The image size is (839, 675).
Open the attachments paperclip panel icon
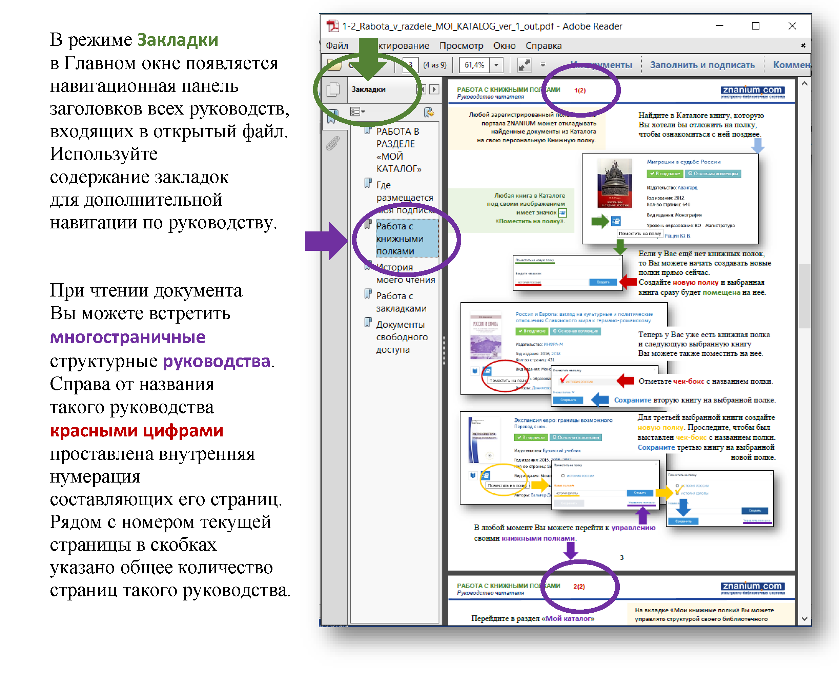[333, 143]
